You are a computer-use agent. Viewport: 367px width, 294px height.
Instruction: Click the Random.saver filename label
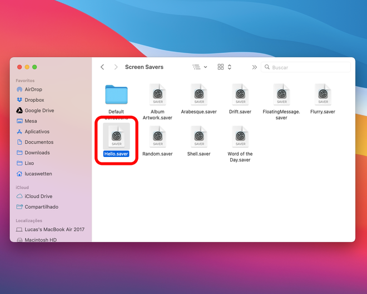[157, 154]
